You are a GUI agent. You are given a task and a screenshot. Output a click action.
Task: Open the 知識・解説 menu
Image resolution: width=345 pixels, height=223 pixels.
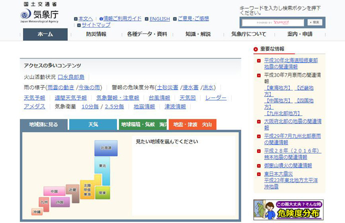(198, 34)
